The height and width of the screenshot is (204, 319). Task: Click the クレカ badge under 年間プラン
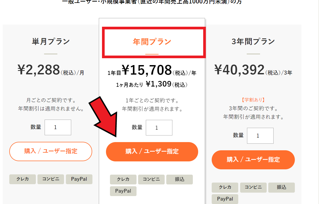point(123,179)
